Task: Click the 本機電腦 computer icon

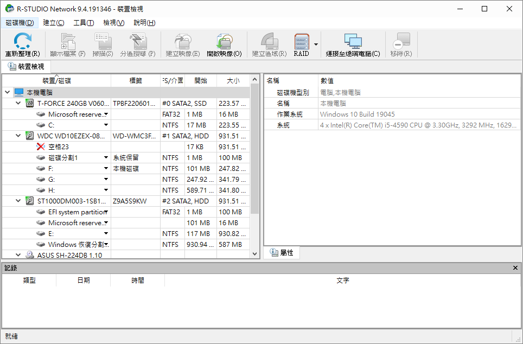Action: 19,92
